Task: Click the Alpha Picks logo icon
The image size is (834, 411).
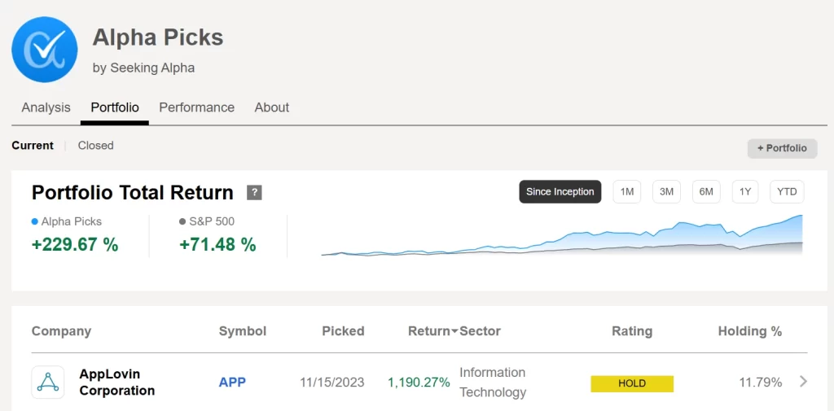Action: [x=45, y=50]
